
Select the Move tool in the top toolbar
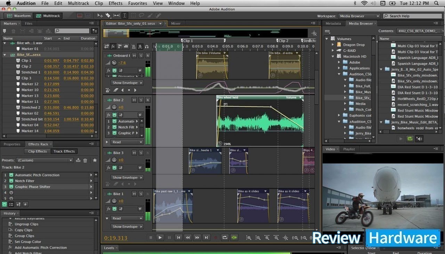coord(100,16)
